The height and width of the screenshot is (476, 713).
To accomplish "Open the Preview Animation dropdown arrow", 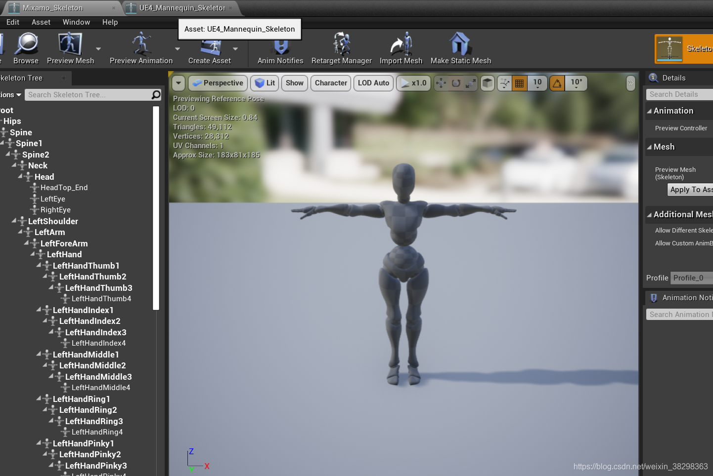I will (178, 49).
